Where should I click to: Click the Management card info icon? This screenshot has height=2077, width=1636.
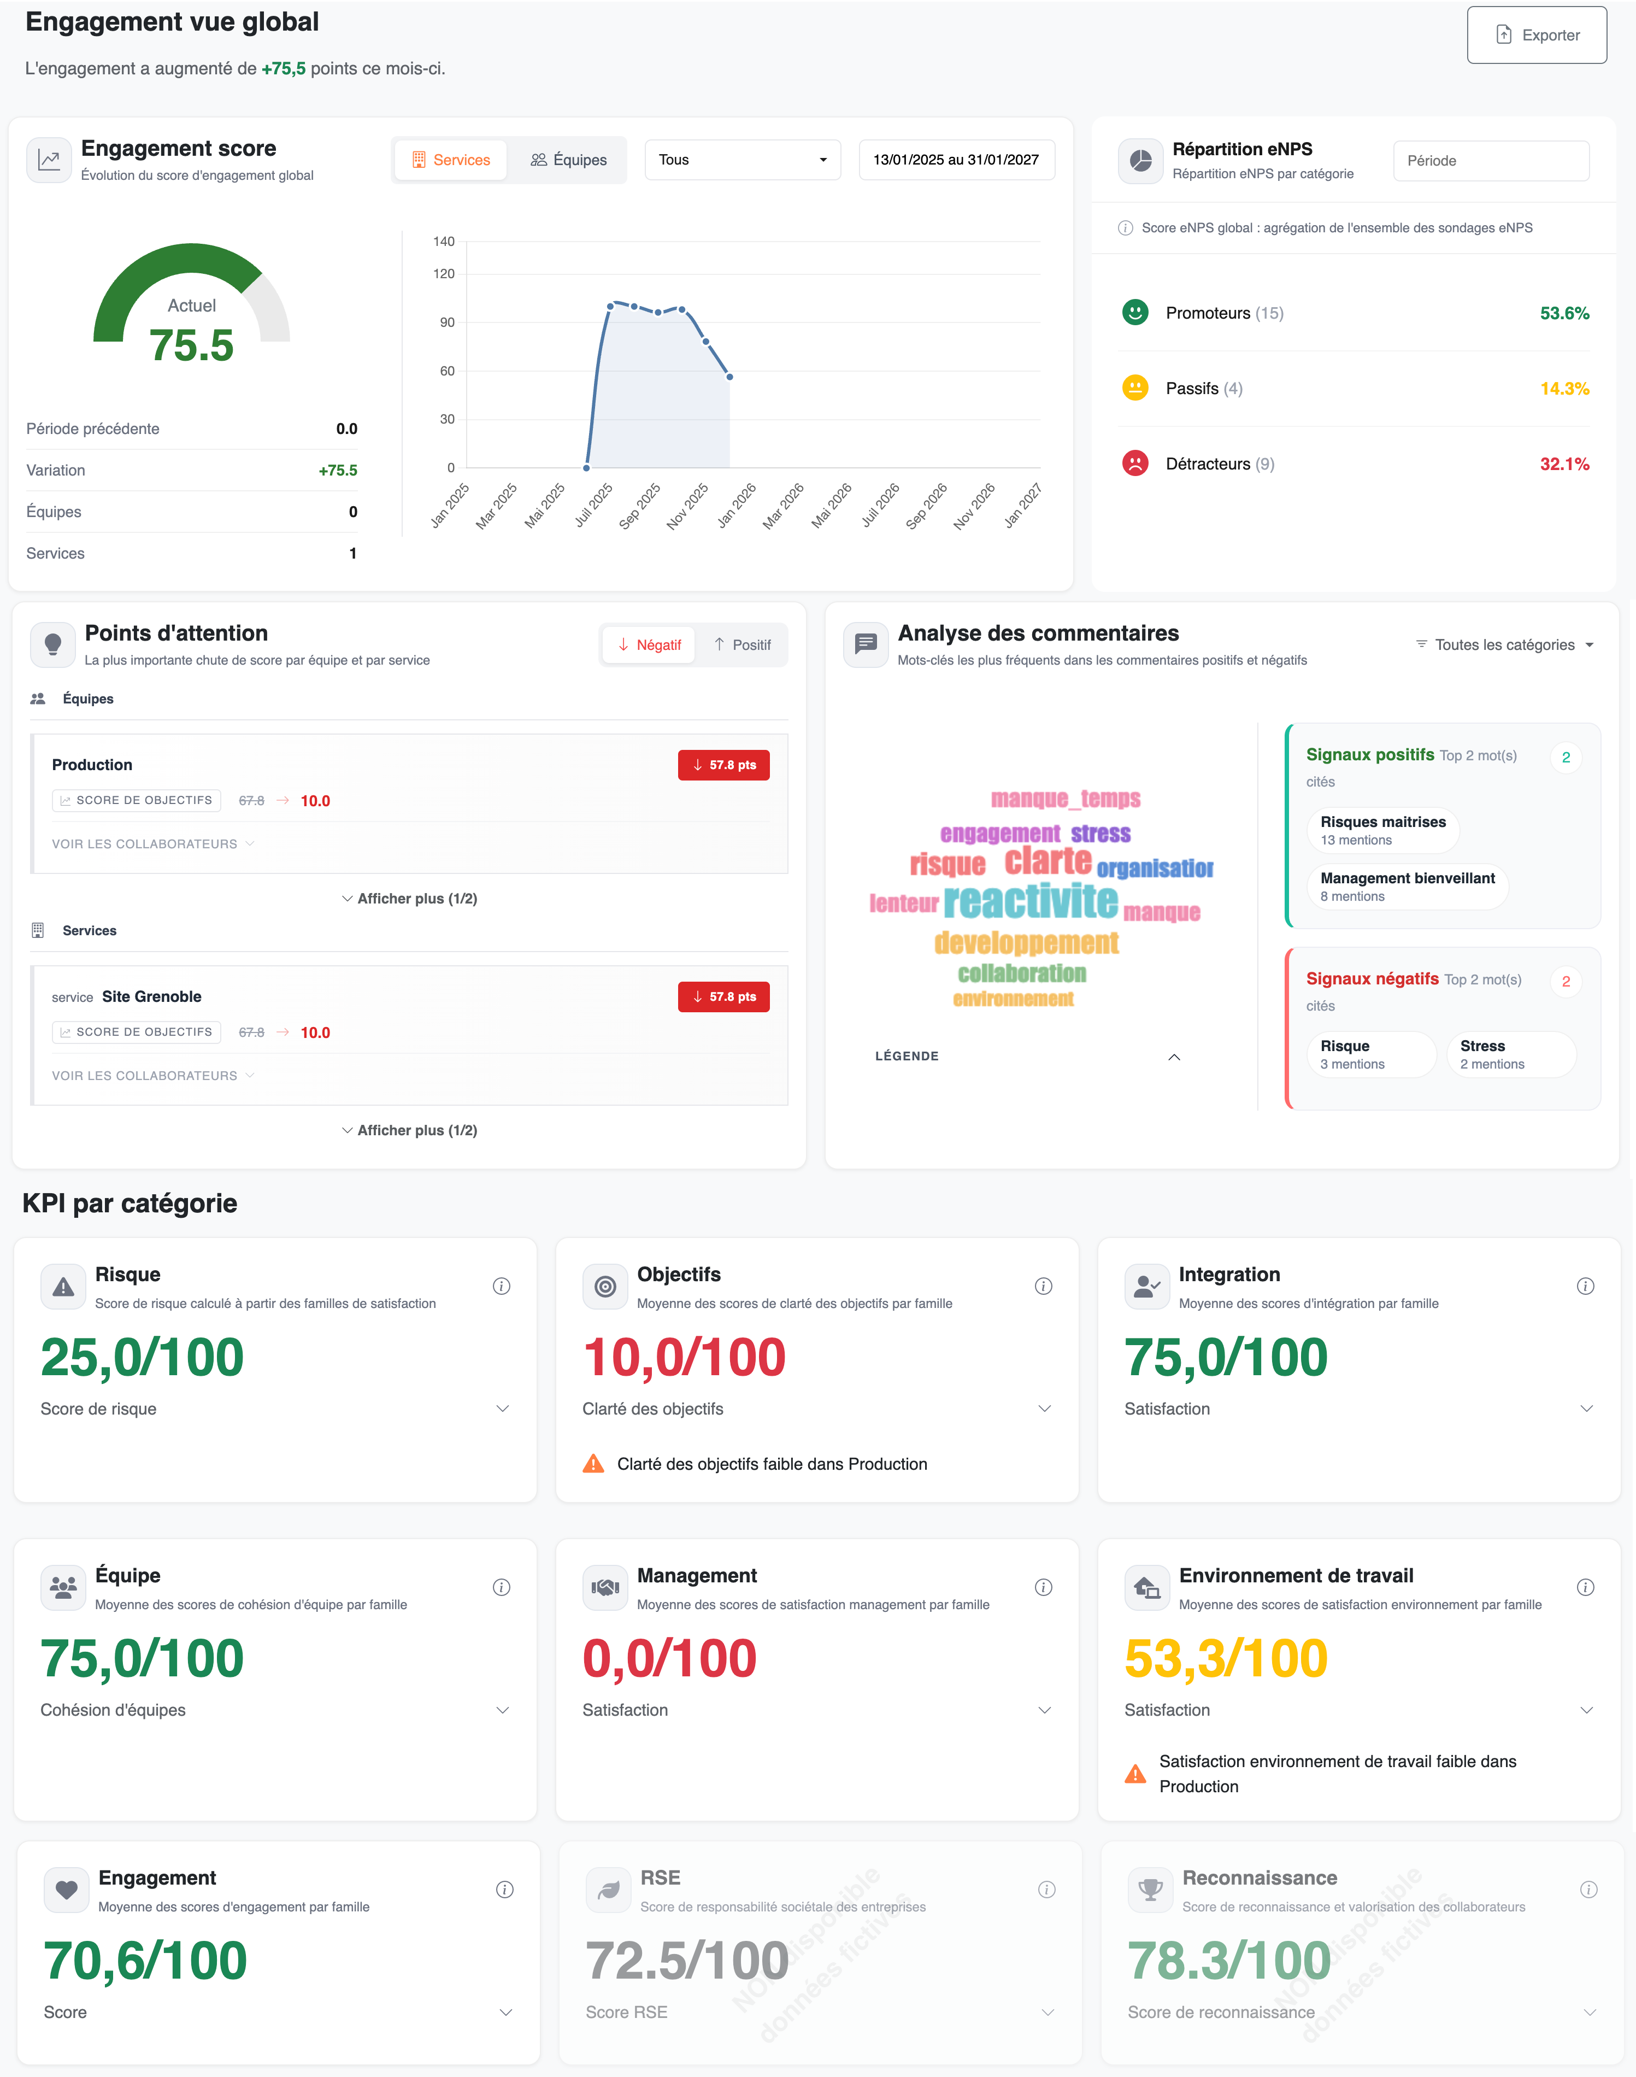click(x=1043, y=1587)
